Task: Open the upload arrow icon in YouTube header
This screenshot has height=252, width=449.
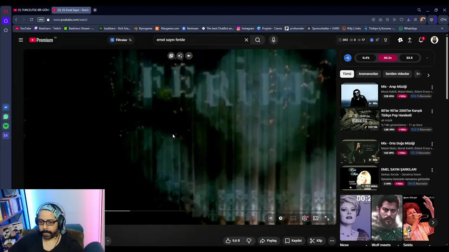Action: point(409,40)
